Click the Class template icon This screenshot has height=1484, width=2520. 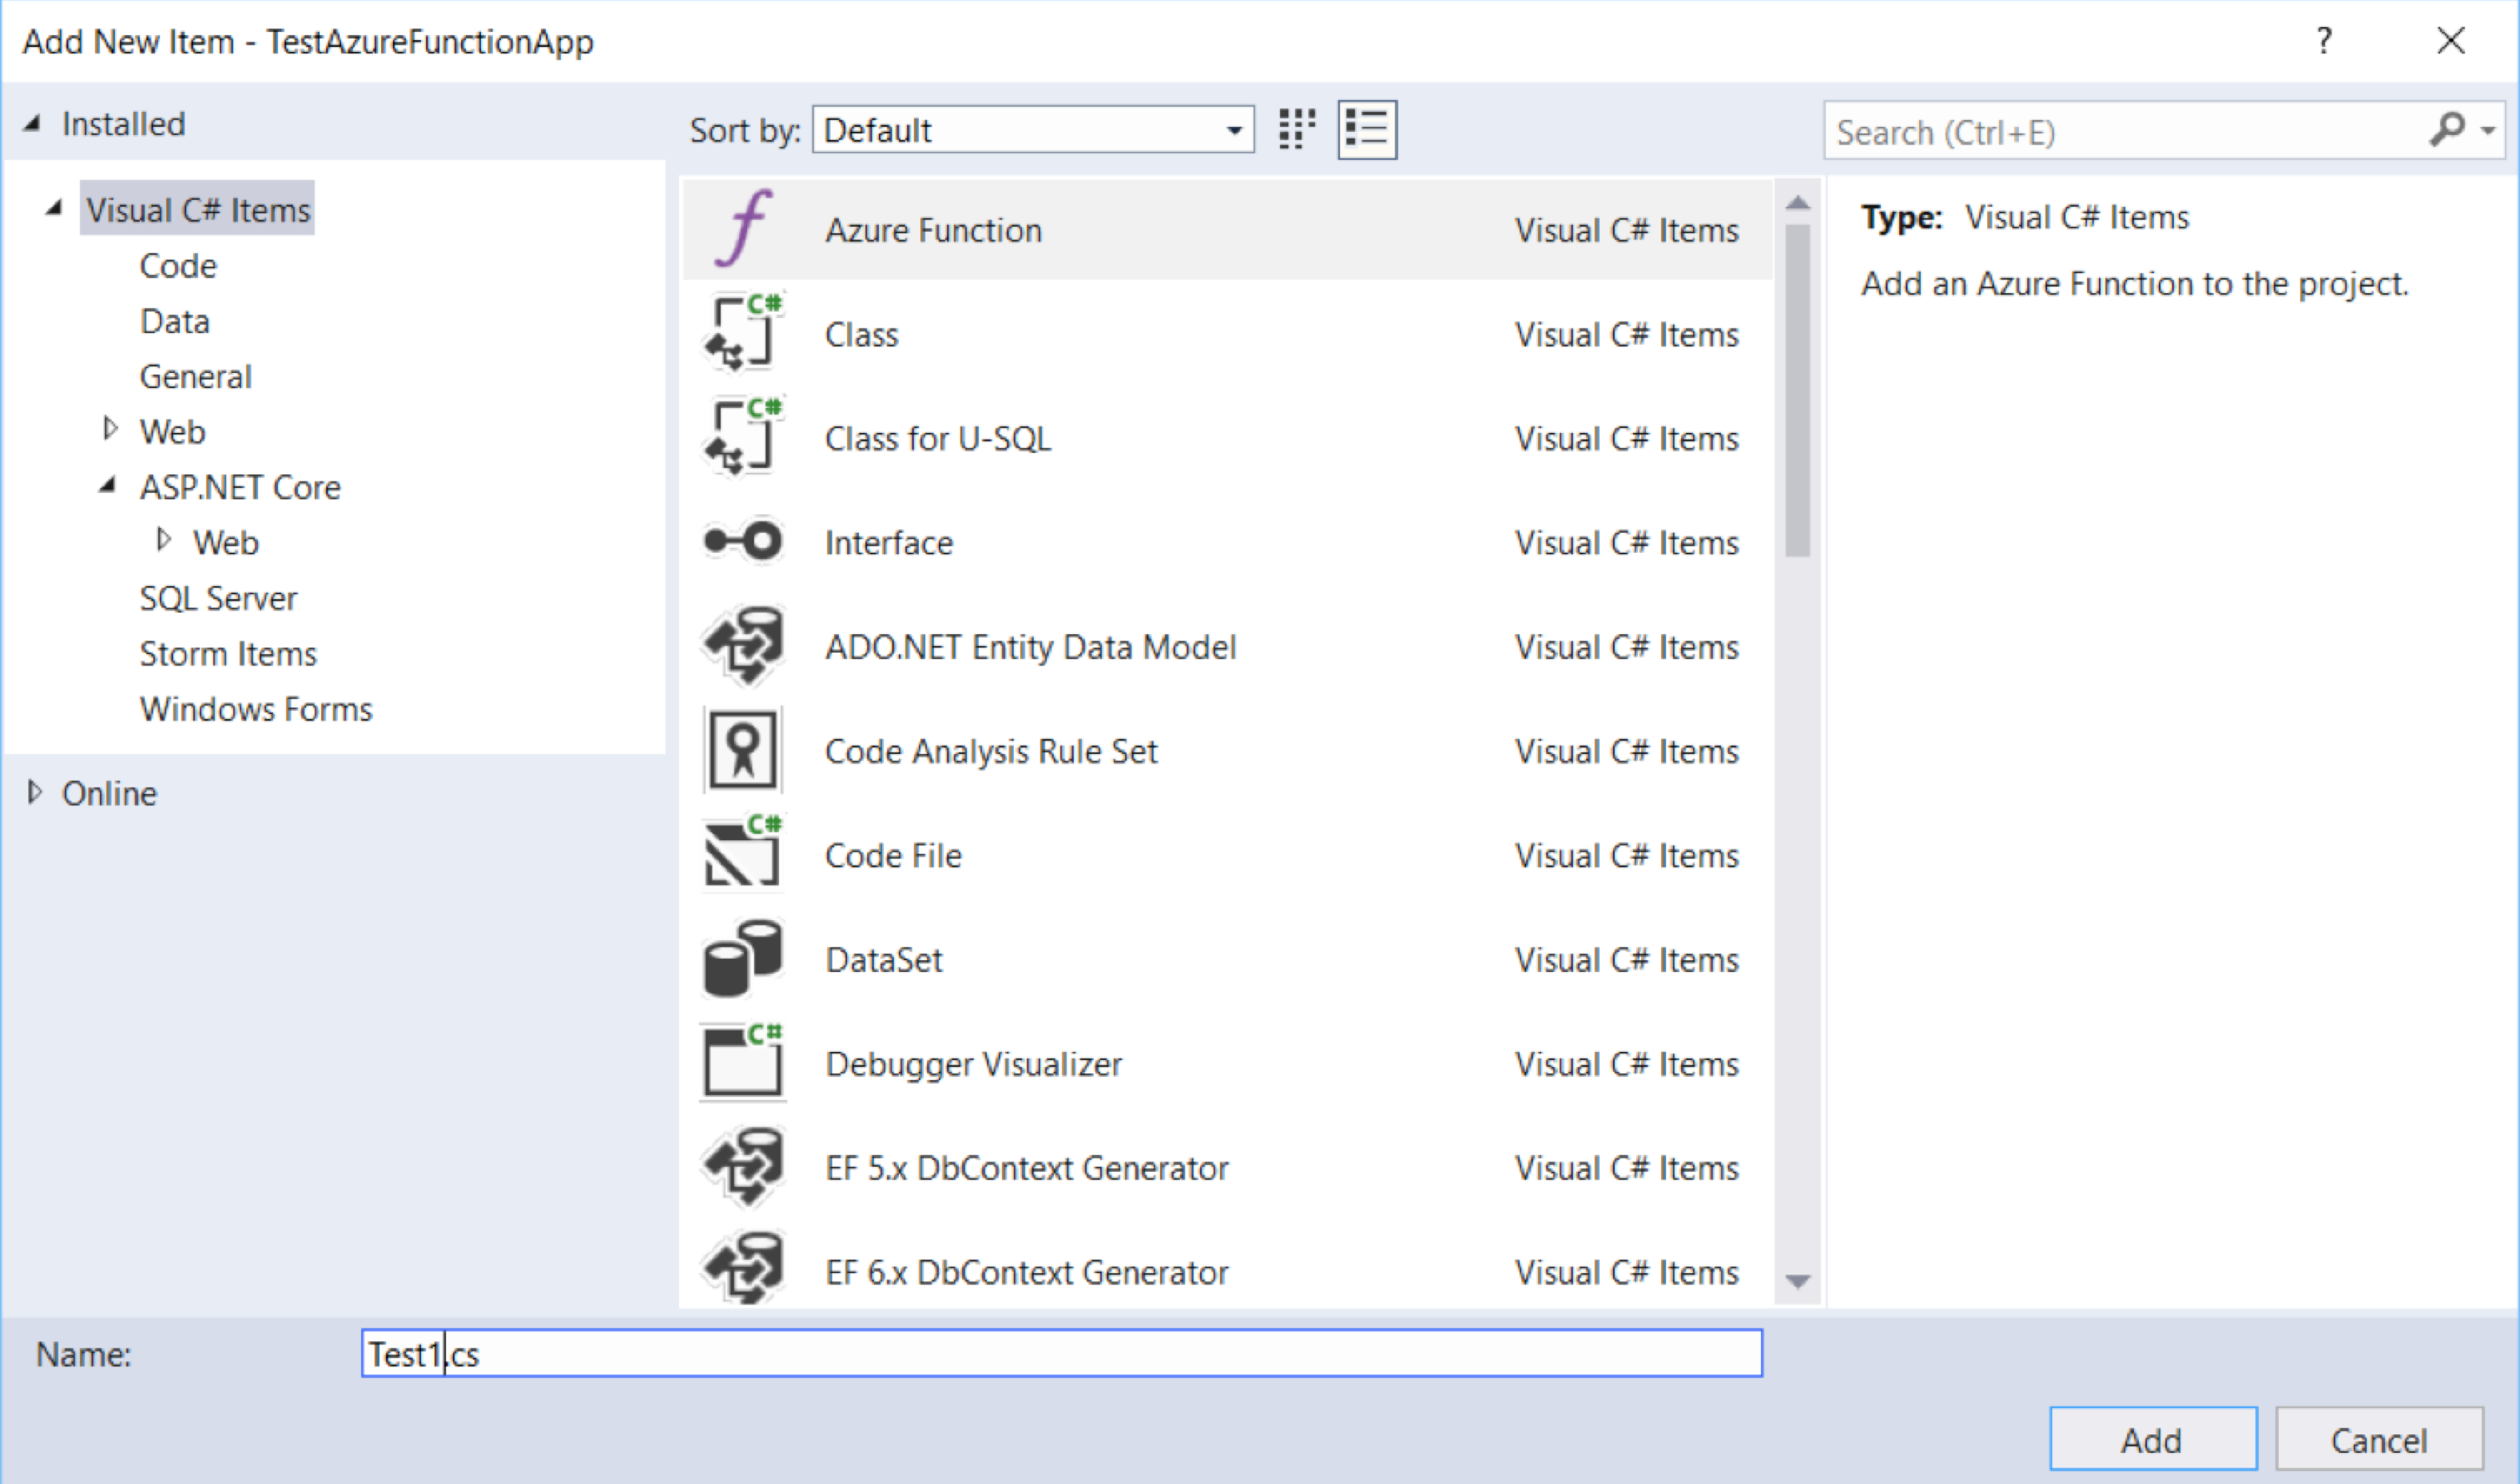coord(742,333)
